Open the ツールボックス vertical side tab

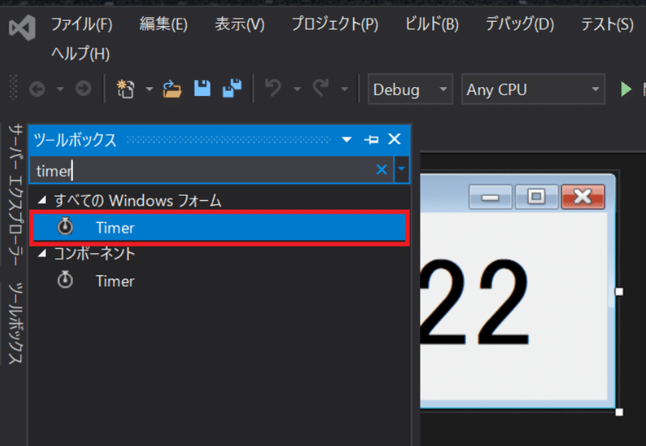point(15,323)
